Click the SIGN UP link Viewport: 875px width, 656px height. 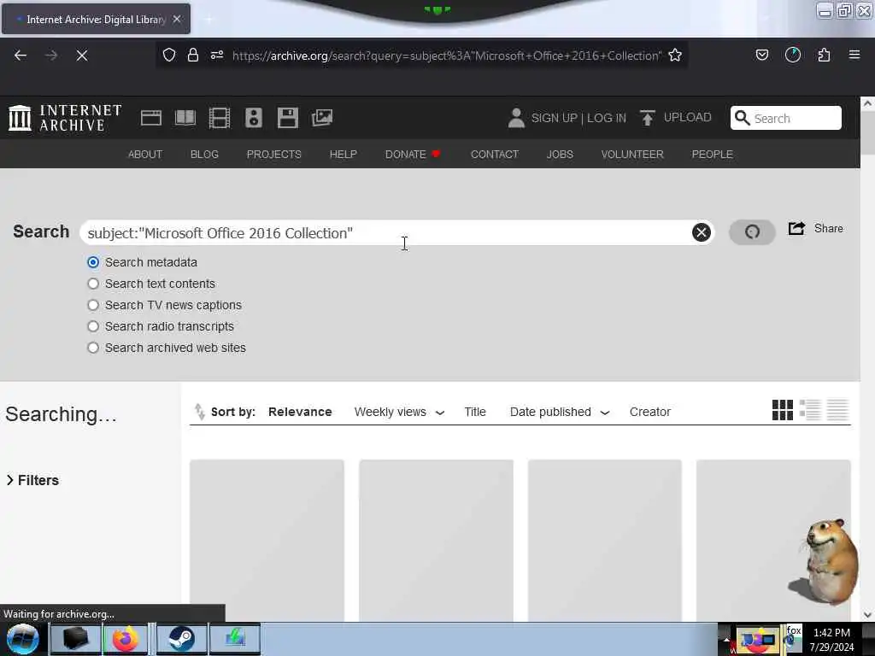tap(554, 118)
